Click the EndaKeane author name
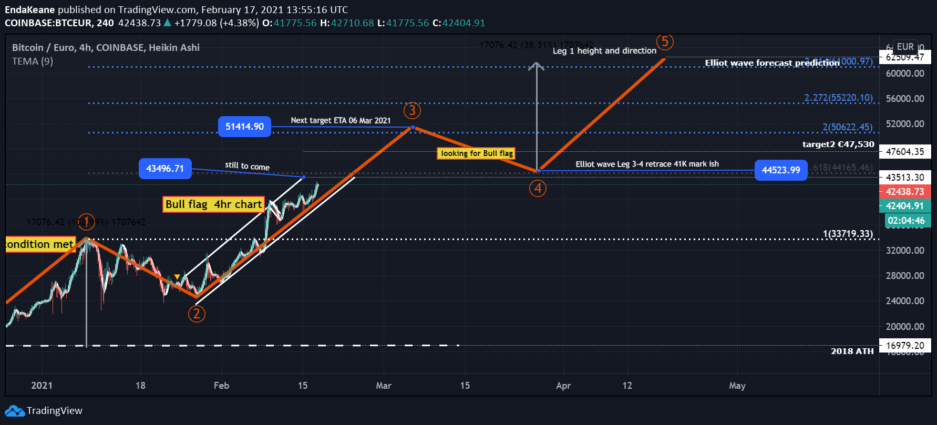This screenshot has height=425, width=937. point(30,10)
